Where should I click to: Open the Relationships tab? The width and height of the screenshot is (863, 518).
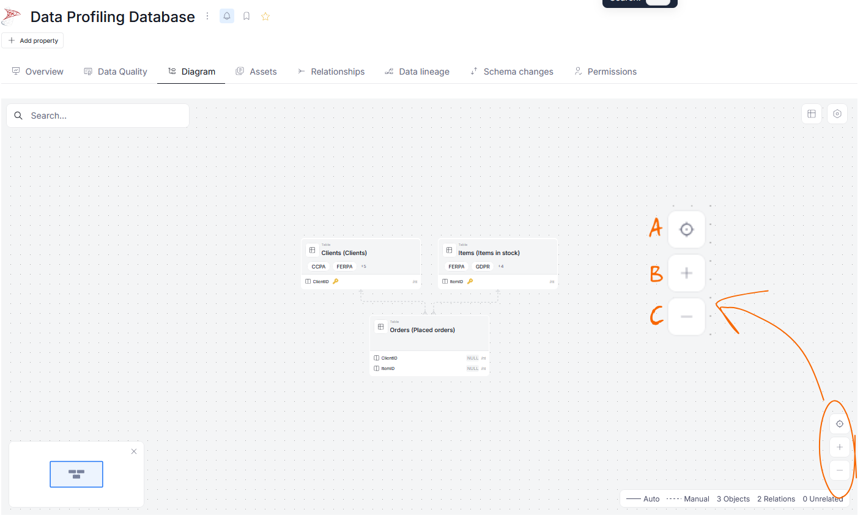331,72
